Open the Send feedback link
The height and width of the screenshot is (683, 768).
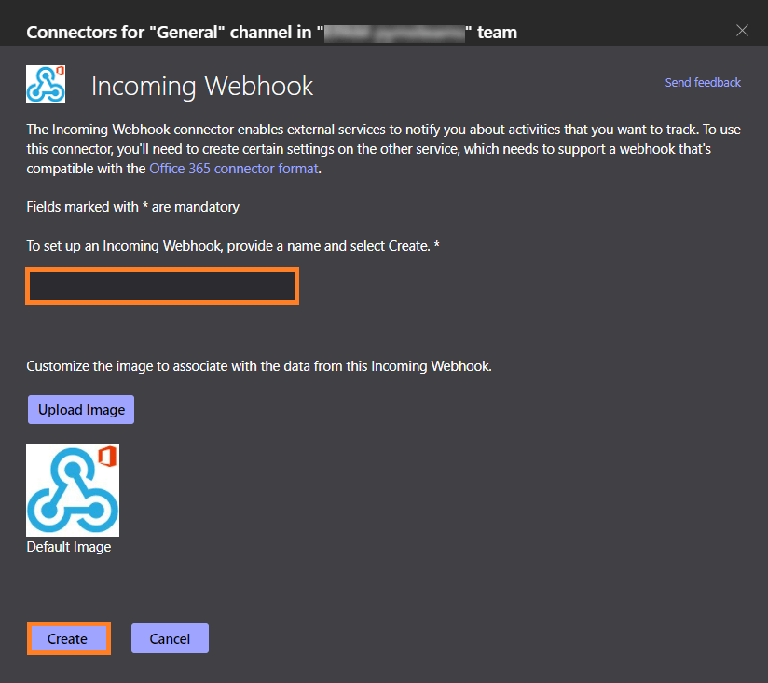(703, 83)
